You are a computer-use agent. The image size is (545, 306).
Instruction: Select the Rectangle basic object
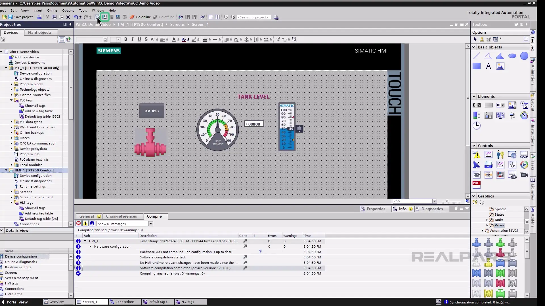477,66
